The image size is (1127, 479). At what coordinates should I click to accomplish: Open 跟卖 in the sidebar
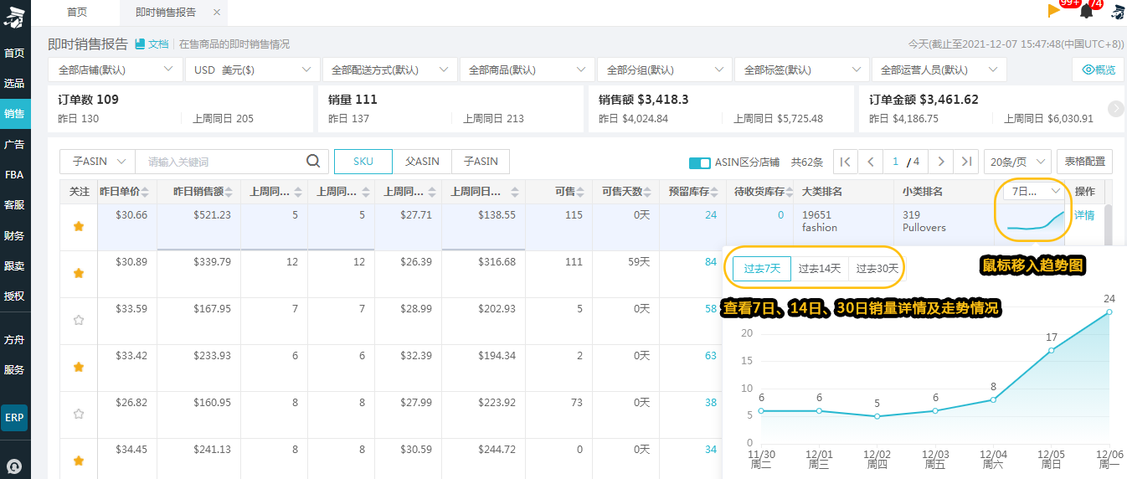click(14, 265)
